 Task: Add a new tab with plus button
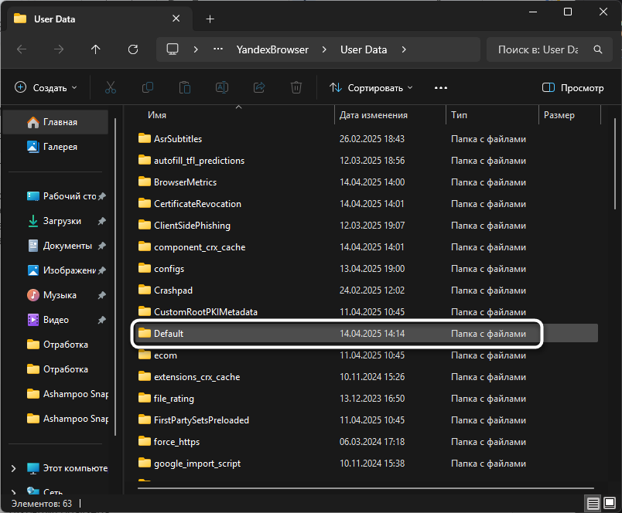tap(210, 19)
